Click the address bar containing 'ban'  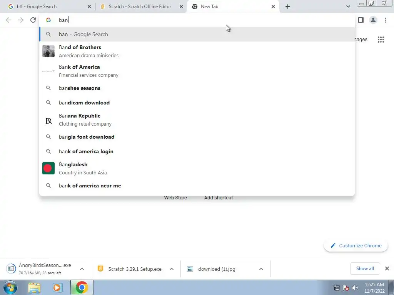point(197,20)
